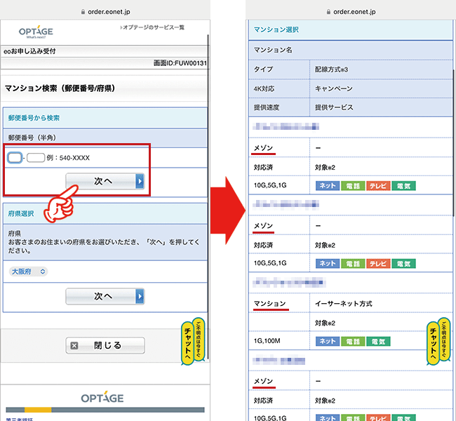This screenshot has height=421, width=456.
Task: Click the lock icon in left address bar
Action: [83, 12]
